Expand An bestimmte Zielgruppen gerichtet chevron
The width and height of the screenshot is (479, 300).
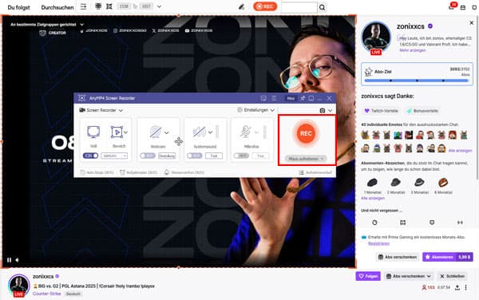pos(82,25)
